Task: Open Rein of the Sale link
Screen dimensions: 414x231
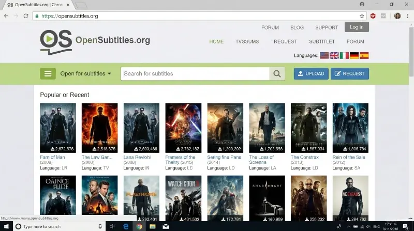Action: 348,157
